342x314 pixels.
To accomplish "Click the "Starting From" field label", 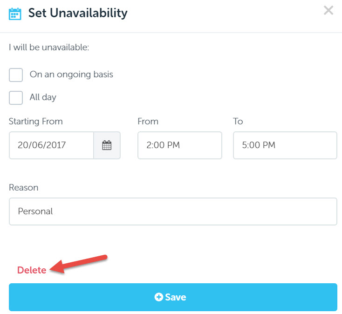I will coord(36,122).
